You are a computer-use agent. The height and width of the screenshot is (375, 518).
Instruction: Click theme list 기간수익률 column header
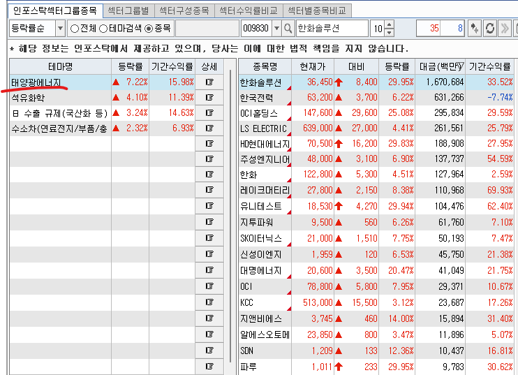pos(172,67)
